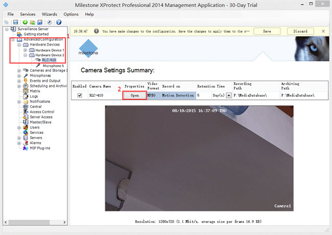Click the greyed-out first toolbar icon
Image resolution: width=332 pixels, height=235 pixels.
coord(6,22)
